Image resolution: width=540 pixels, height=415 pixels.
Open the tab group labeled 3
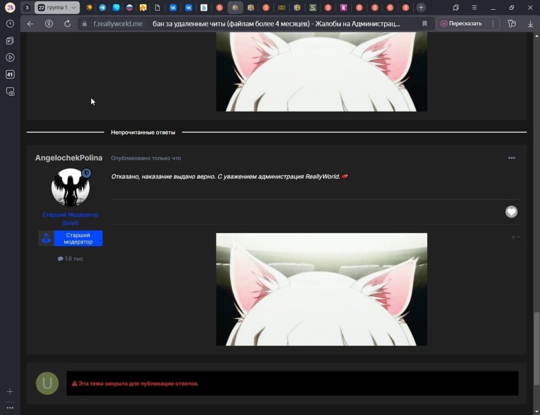tap(27, 8)
